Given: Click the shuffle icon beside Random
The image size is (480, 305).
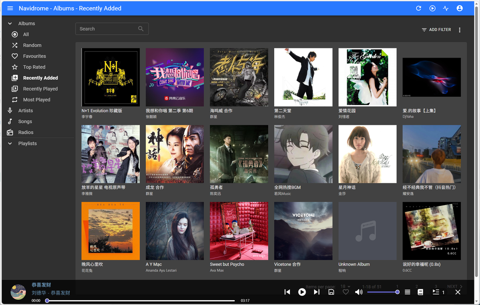Looking at the screenshot, I should click(x=14, y=45).
